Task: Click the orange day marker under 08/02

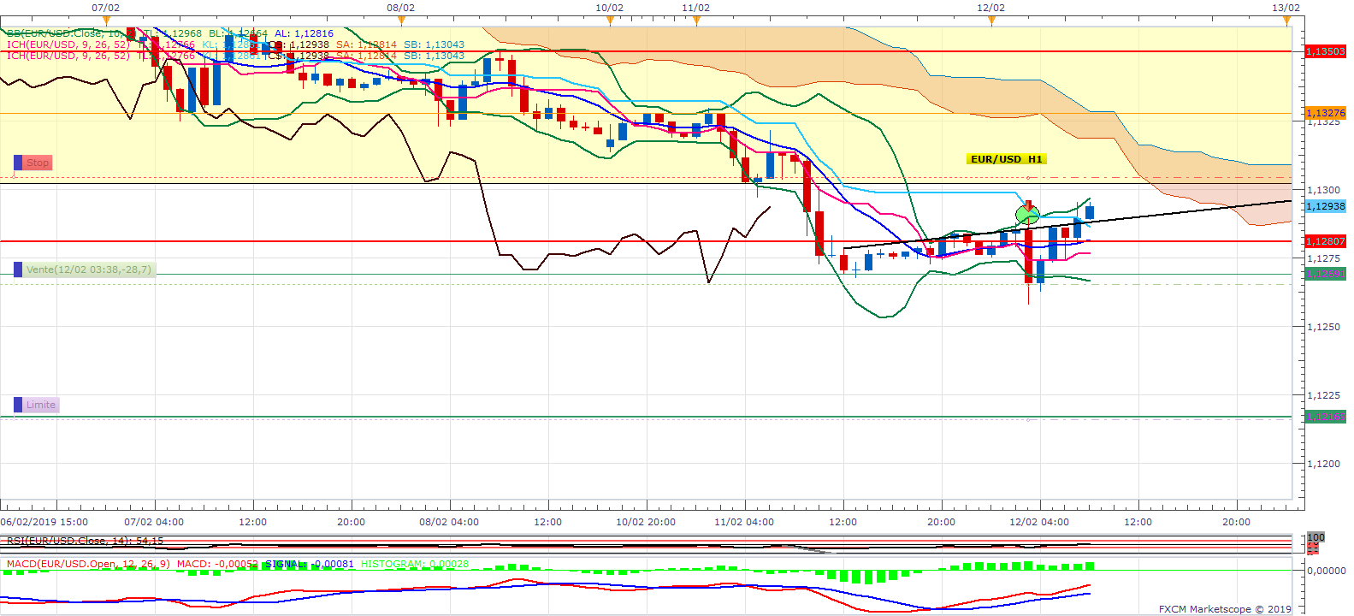Action: (x=401, y=21)
